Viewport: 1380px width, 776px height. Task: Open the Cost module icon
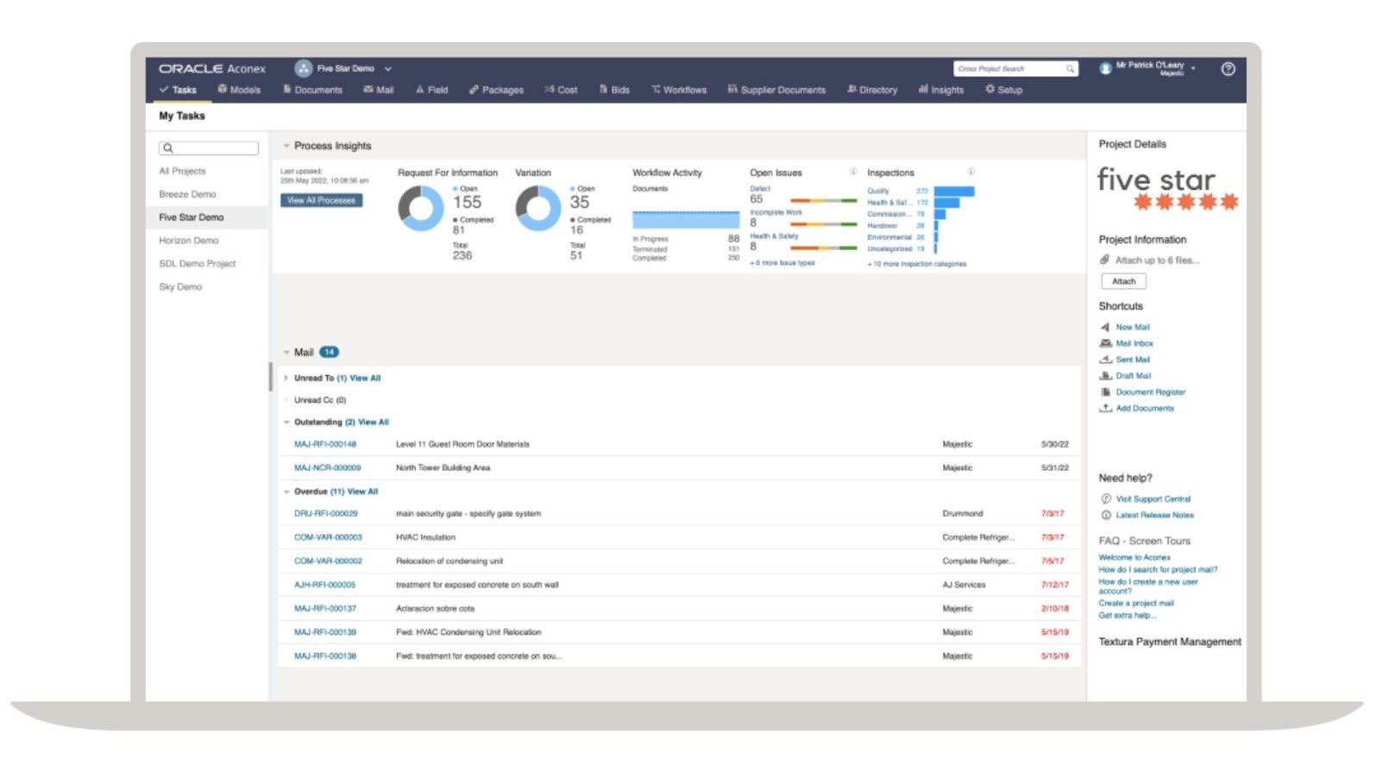point(552,90)
